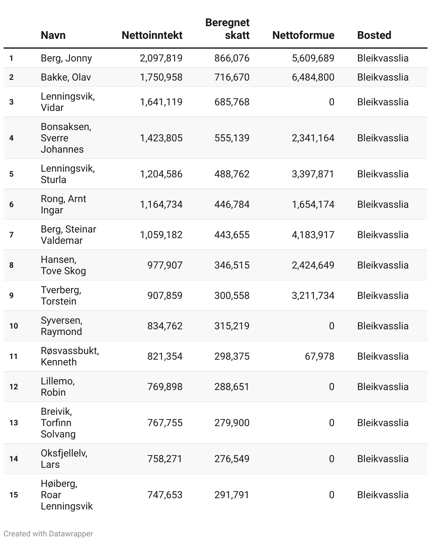Open the Created with Datawrapper link

click(x=48, y=534)
